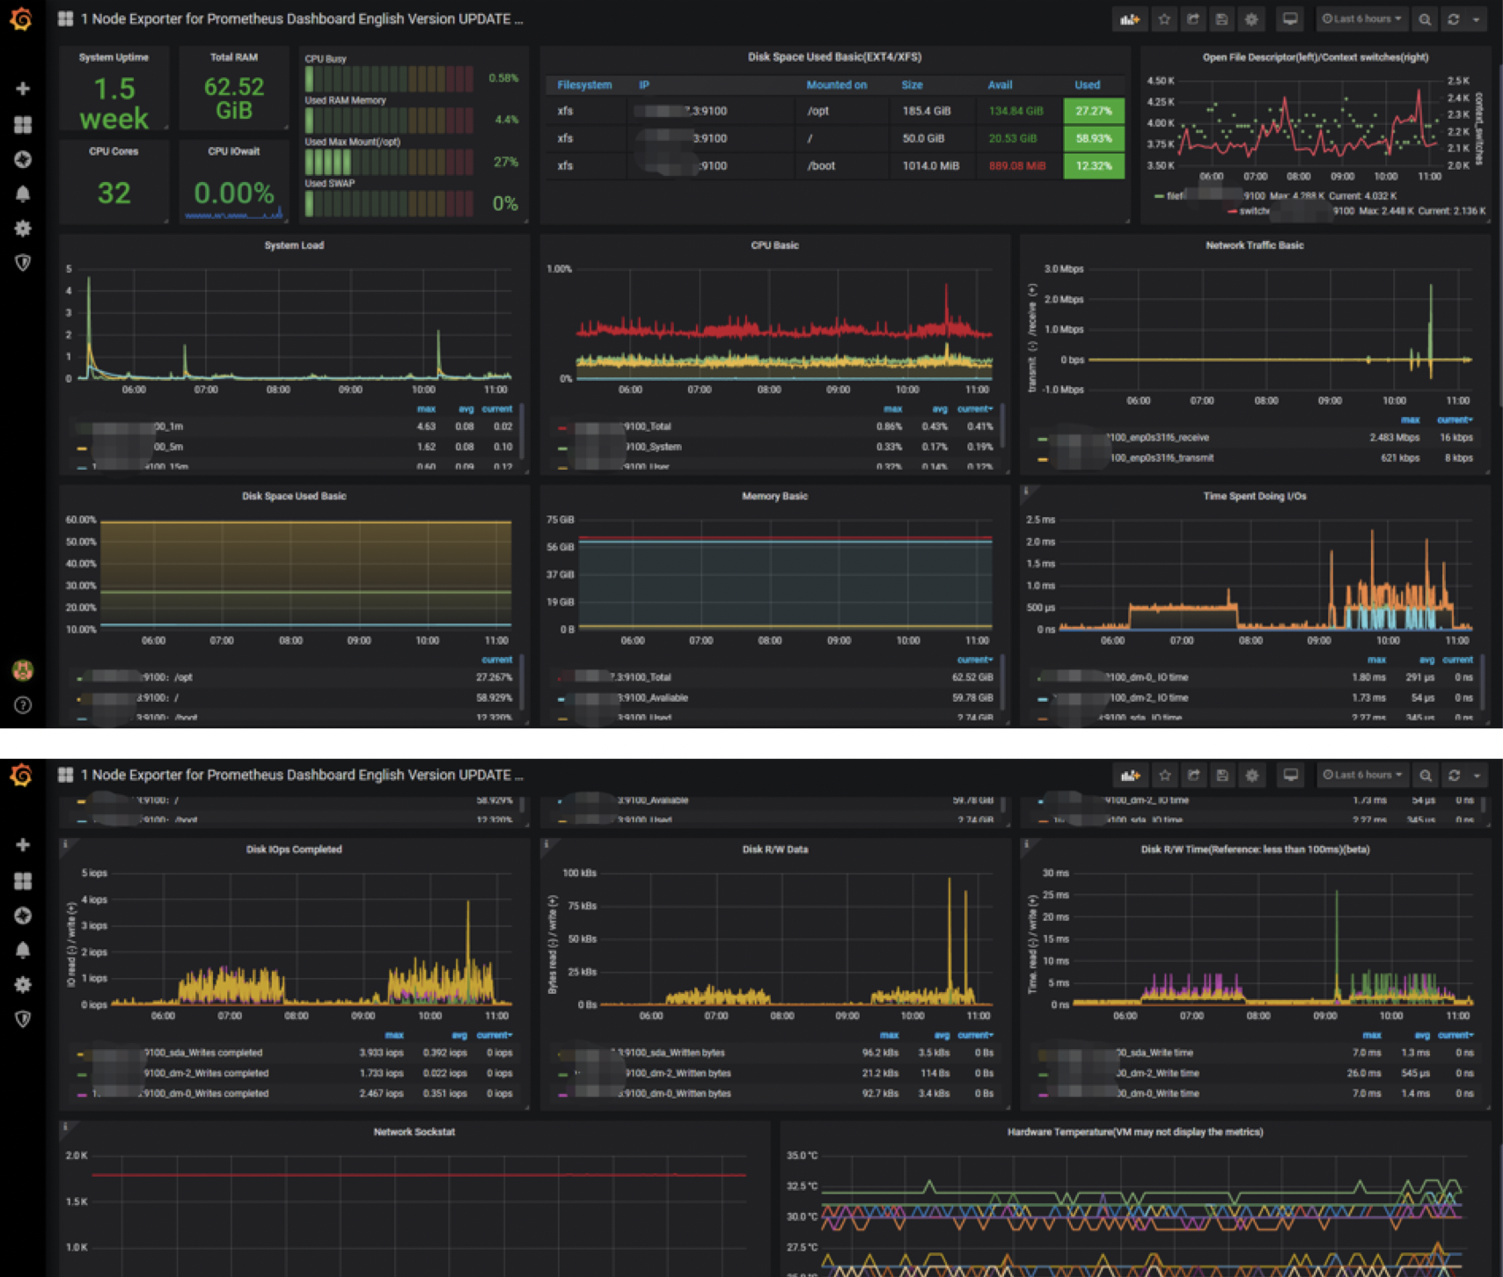Open Alerting bell in bottom sidebar
This screenshot has width=1503, height=1277.
pyautogui.click(x=23, y=950)
